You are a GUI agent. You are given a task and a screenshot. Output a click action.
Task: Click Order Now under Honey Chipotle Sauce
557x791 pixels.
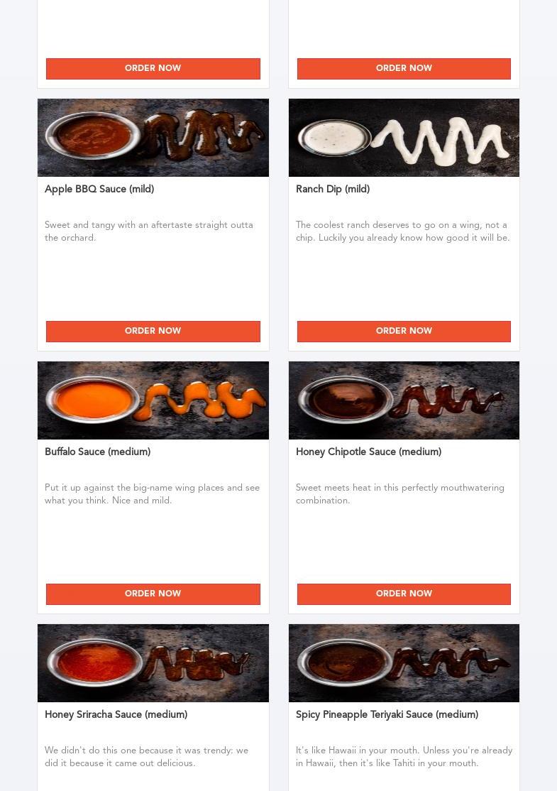tap(404, 594)
